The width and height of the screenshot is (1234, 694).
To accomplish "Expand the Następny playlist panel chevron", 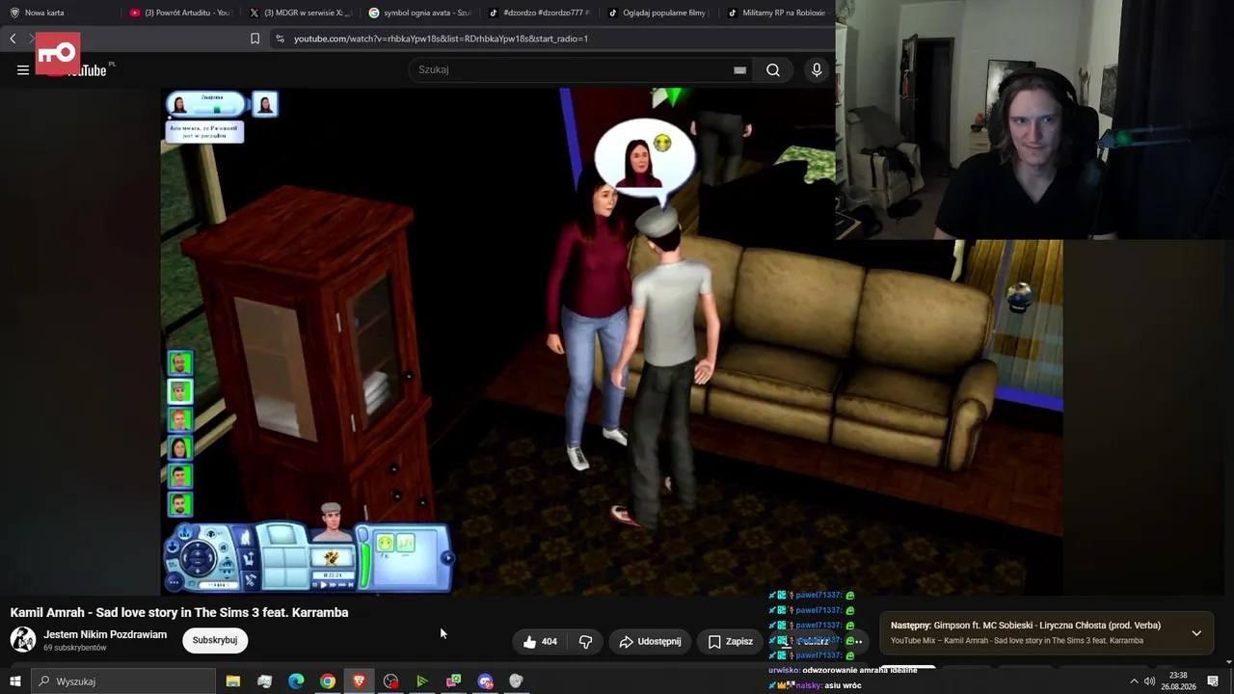I will click(1196, 633).
